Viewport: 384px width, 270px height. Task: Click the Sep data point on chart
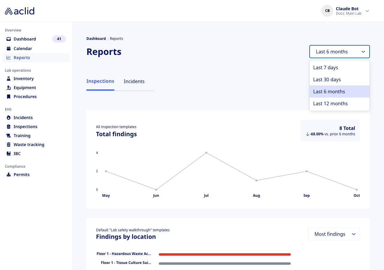(307, 171)
